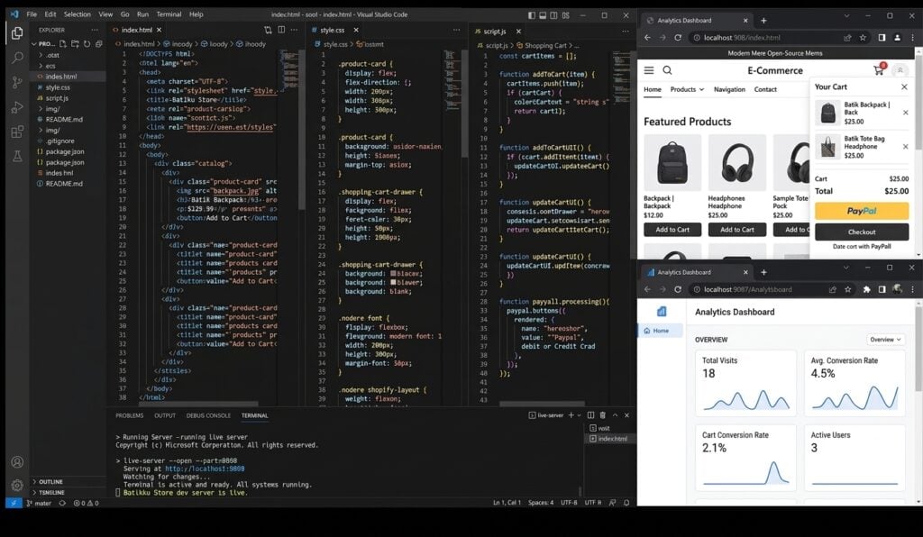
Task: Expand the Products dropdown in E-Commerce navigation
Action: pyautogui.click(x=687, y=89)
